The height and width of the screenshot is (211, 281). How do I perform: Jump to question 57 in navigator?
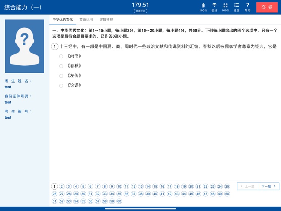click(98, 201)
